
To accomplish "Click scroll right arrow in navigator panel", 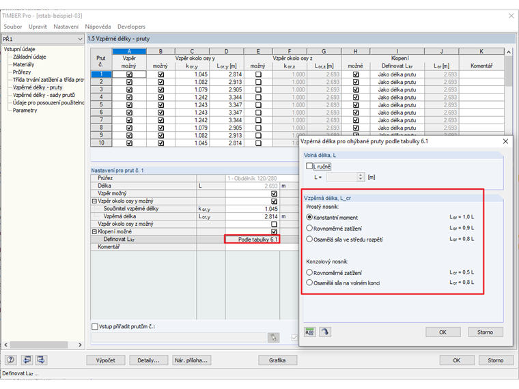I will (x=80, y=345).
